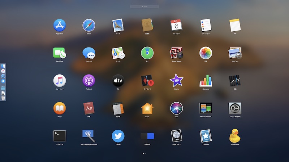Open the Messages app
This screenshot has height=162, width=289.
pos(89,53)
